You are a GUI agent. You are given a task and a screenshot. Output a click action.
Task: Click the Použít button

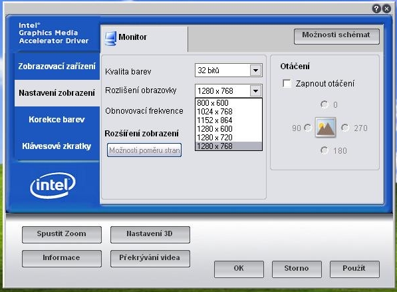(x=354, y=269)
